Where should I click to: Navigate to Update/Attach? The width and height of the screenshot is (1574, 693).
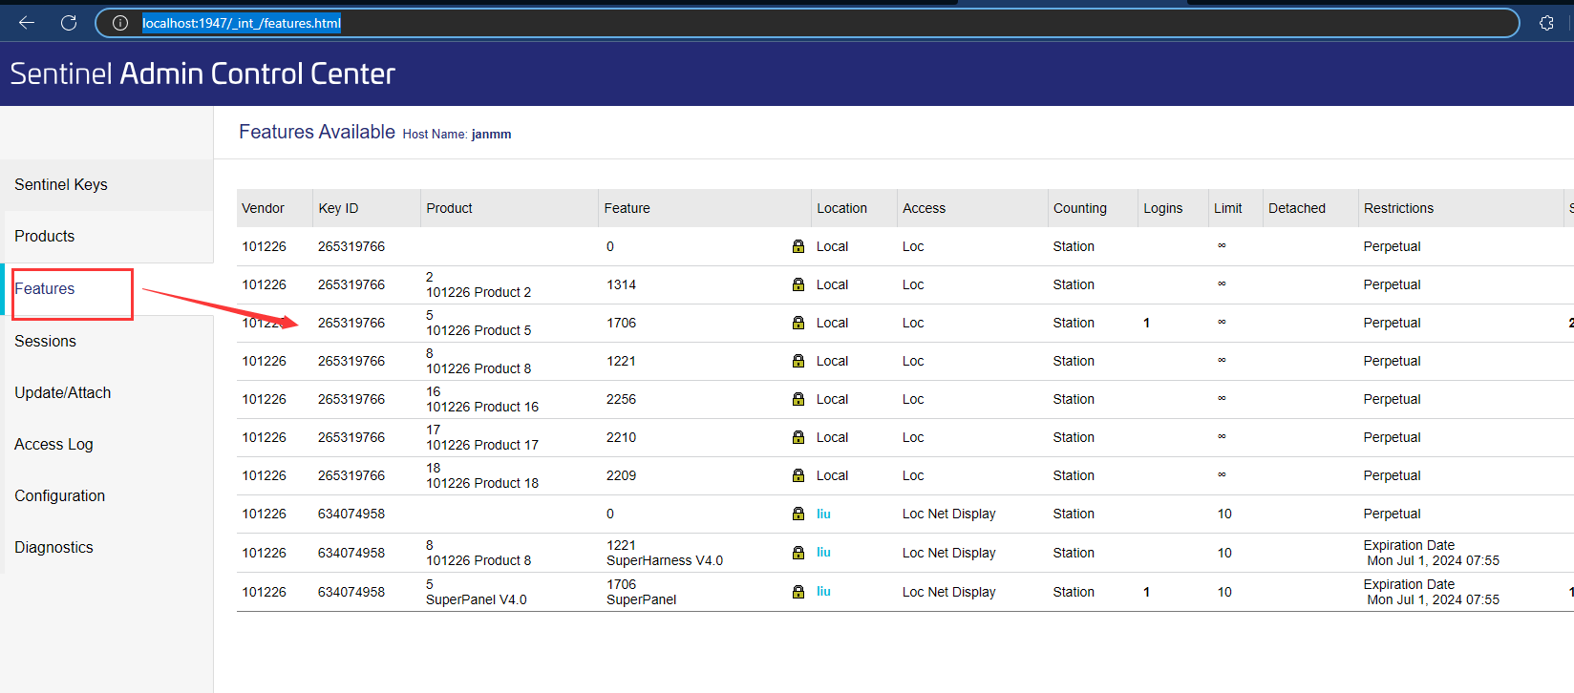(63, 393)
